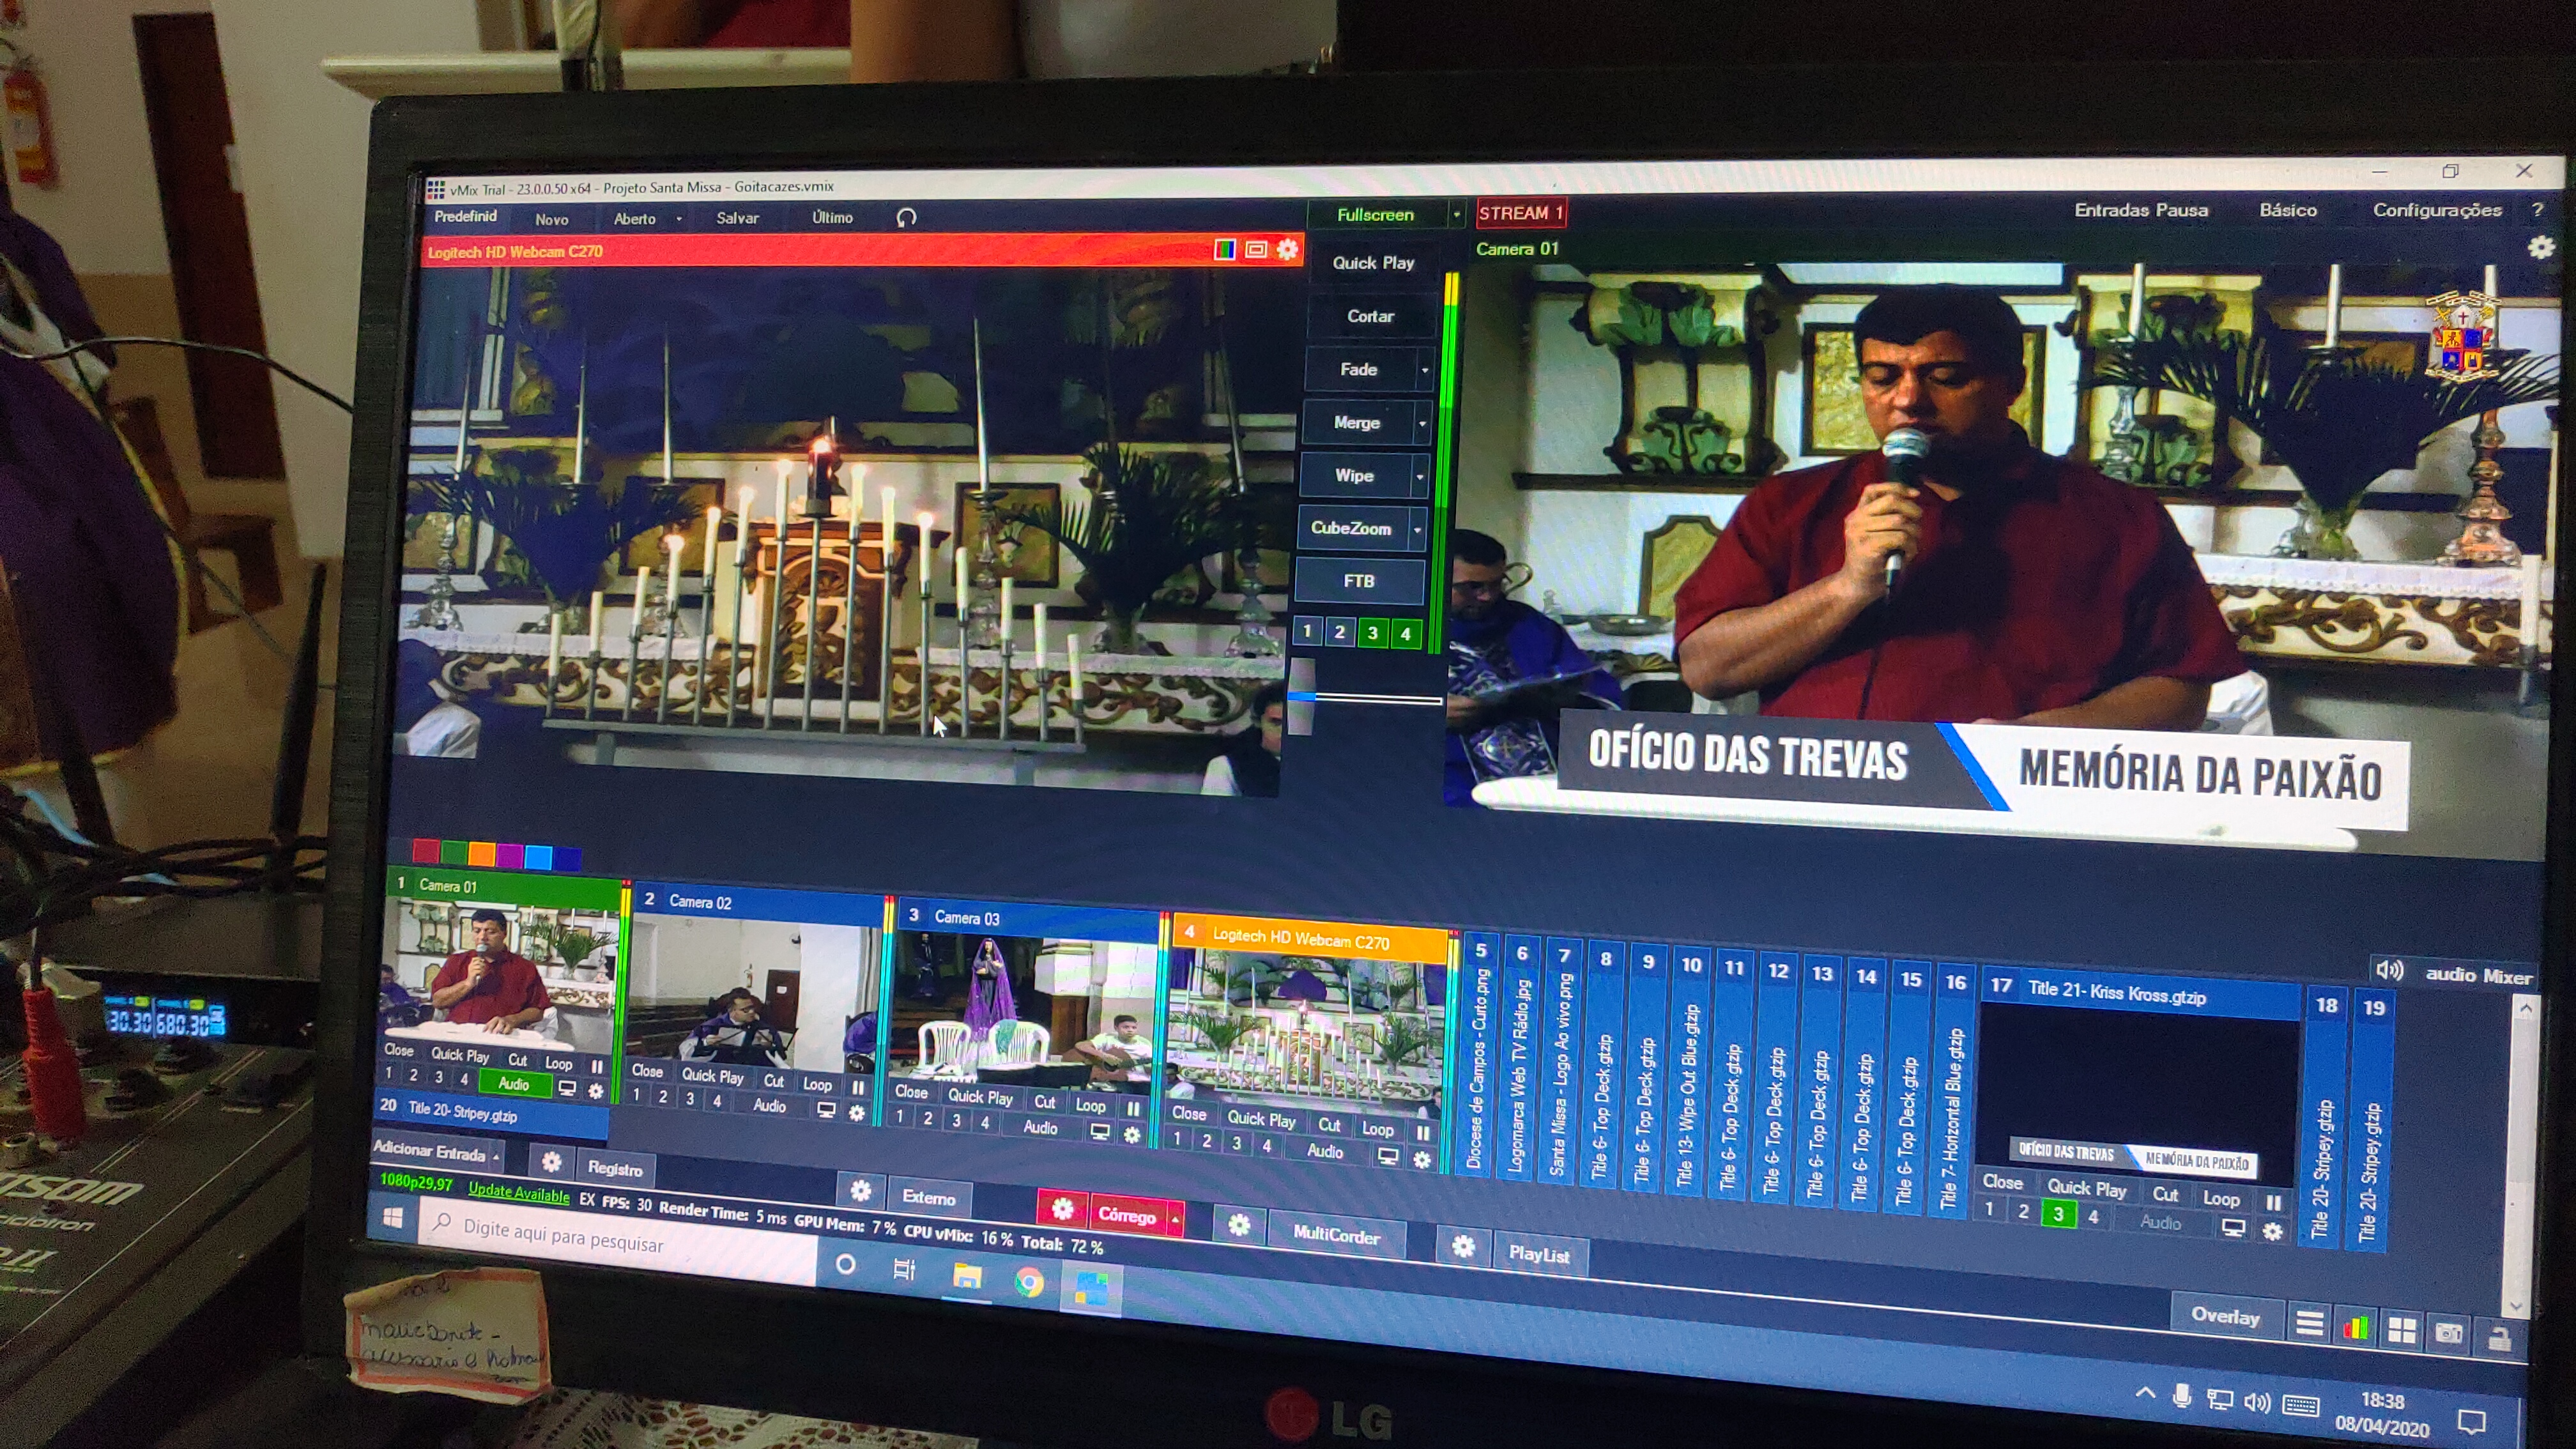This screenshot has width=2576, height=1449.
Task: Click the camera snapshot icon bottom right
Action: point(2448,1333)
